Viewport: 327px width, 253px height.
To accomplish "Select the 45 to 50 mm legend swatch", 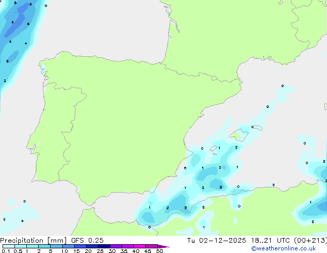I will tap(152, 246).
